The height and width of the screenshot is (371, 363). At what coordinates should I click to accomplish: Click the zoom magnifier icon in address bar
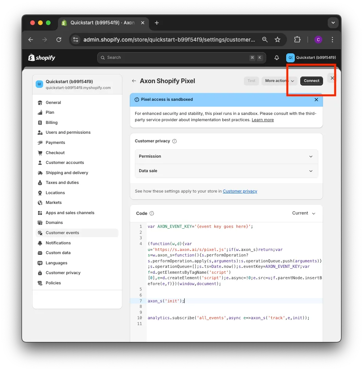click(265, 40)
